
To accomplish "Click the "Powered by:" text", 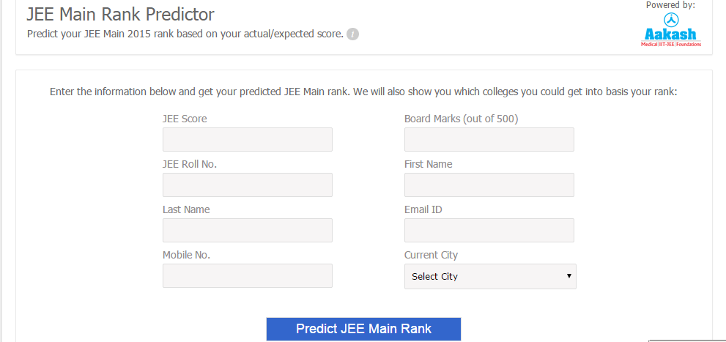I will click(670, 5).
